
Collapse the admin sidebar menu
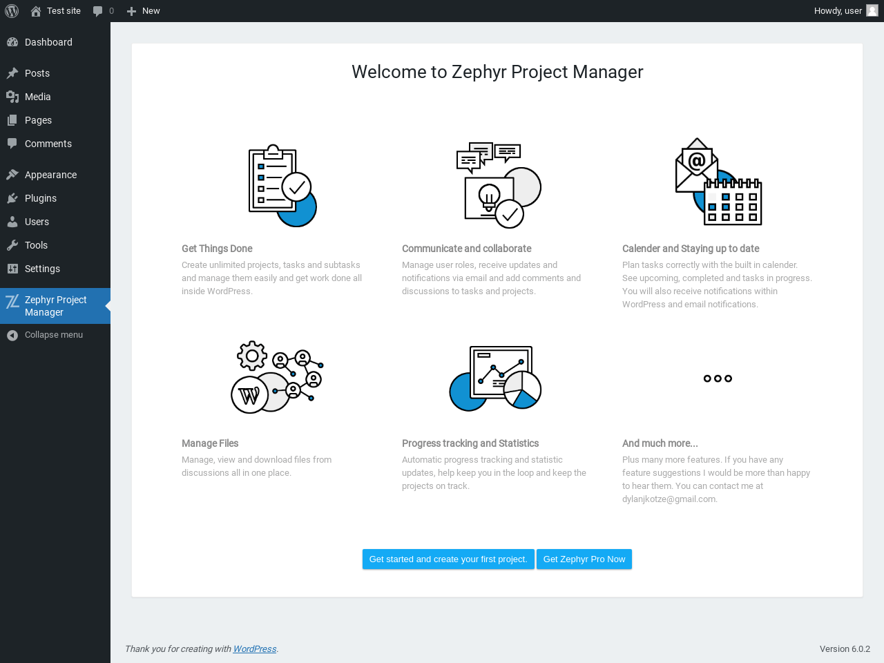(55, 335)
